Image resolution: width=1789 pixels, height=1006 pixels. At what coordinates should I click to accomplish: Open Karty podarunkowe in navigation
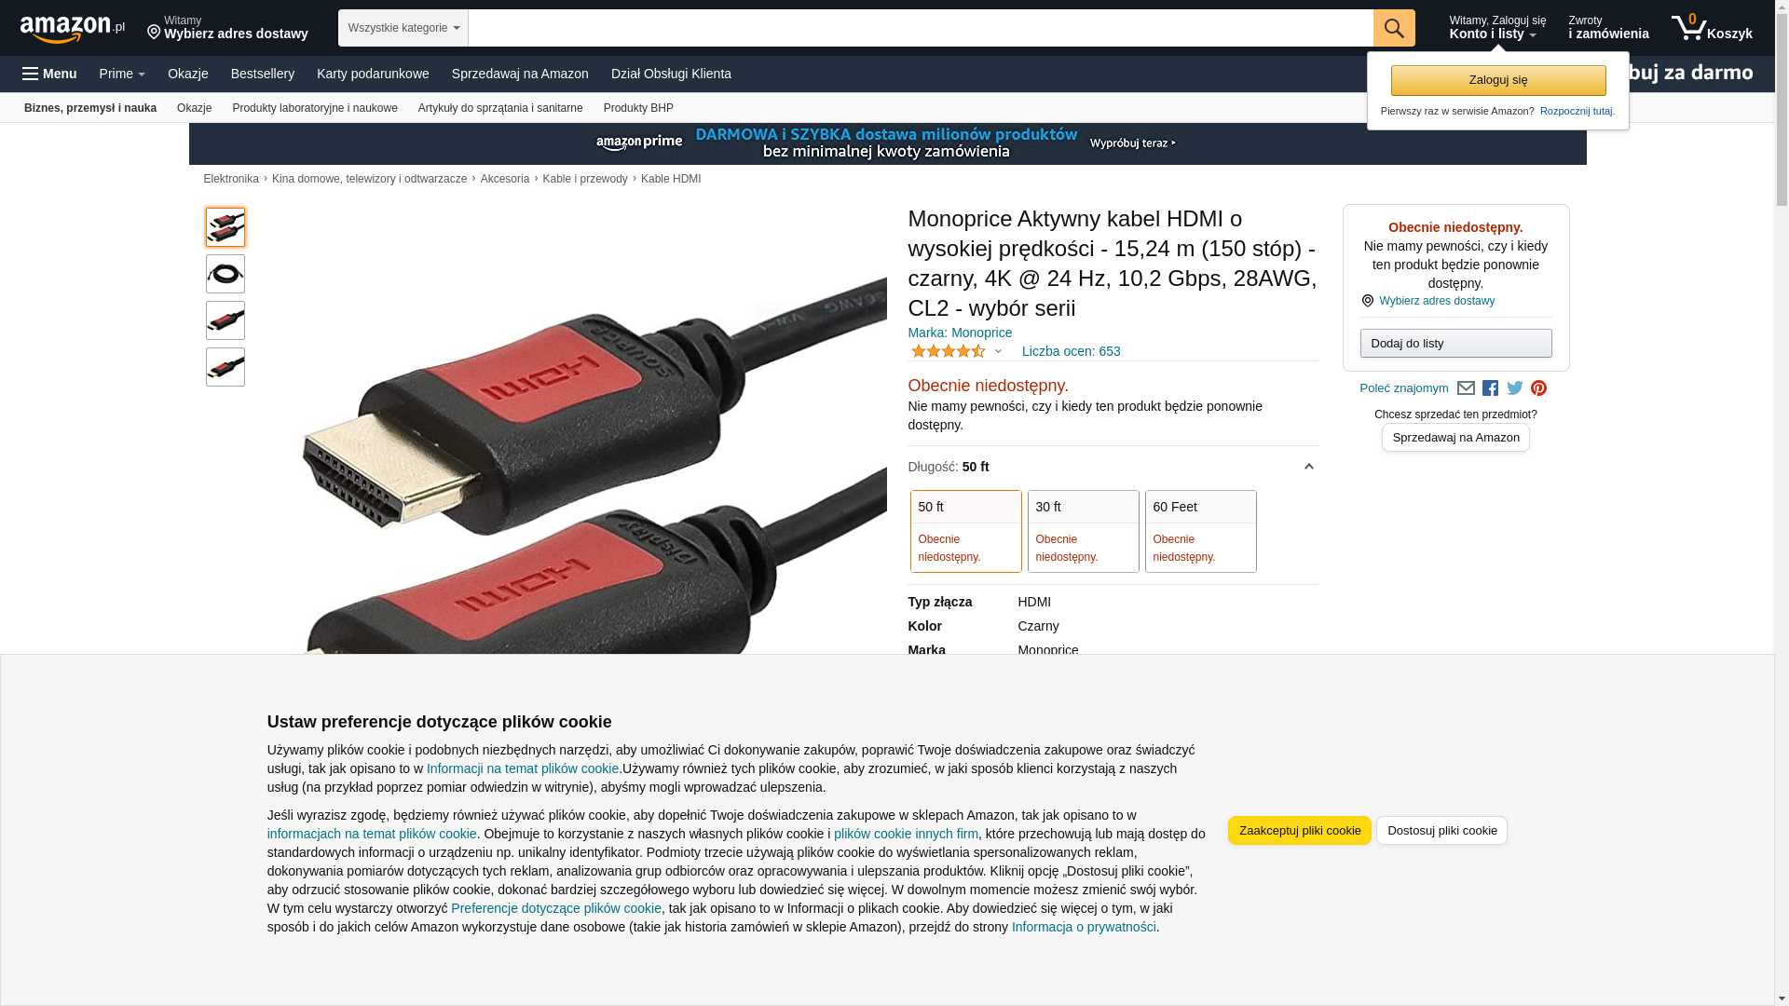point(373,74)
